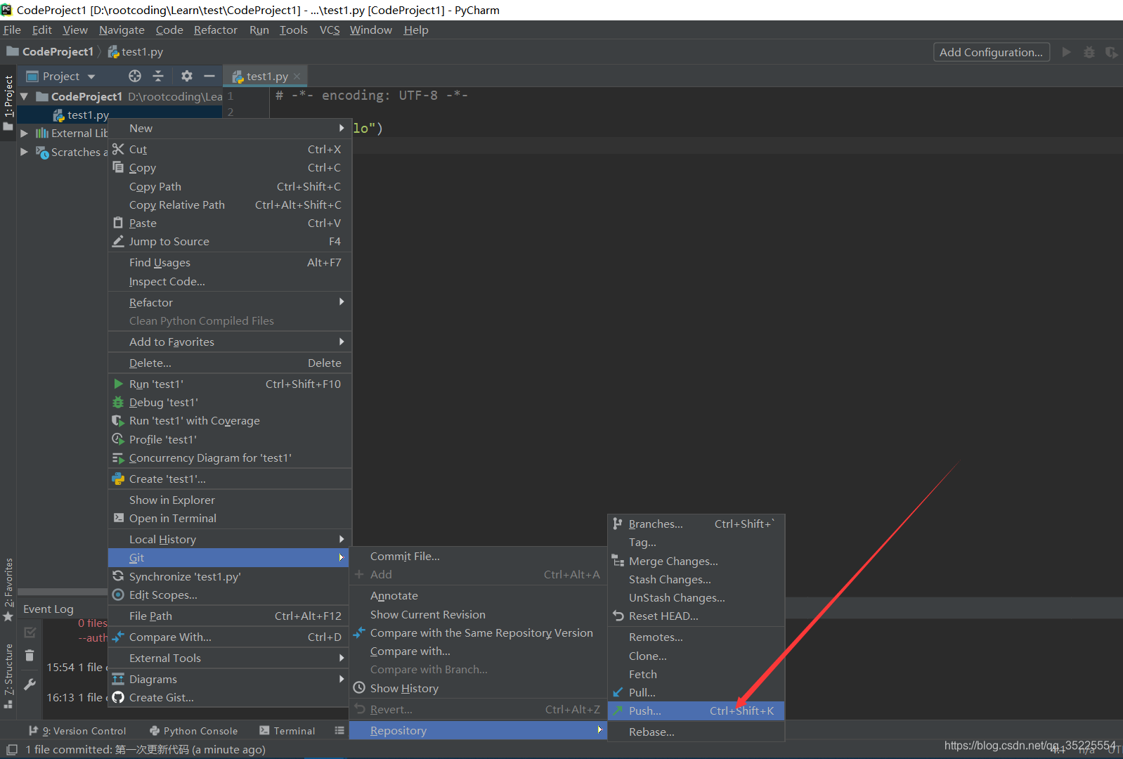The height and width of the screenshot is (759, 1123).
Task: Click the green play icon for Run 'test1'
Action: point(118,384)
